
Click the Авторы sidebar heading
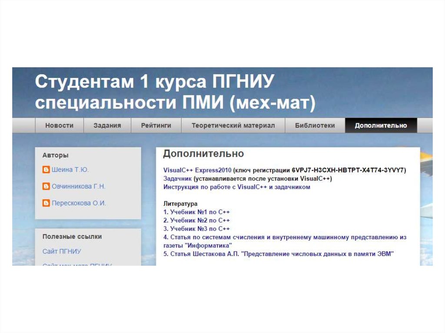[x=55, y=155]
